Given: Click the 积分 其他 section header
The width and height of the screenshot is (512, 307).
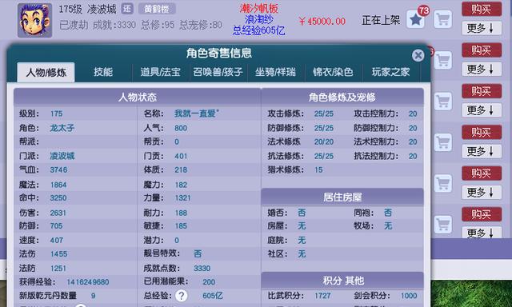Looking at the screenshot, I should coord(342,281).
